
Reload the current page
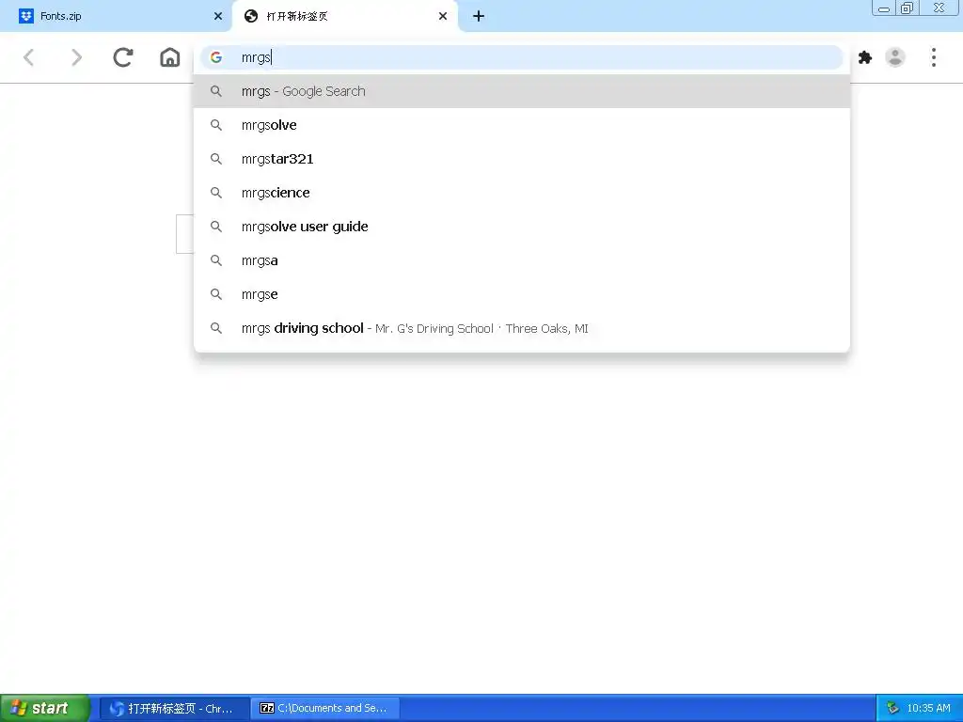tap(123, 57)
